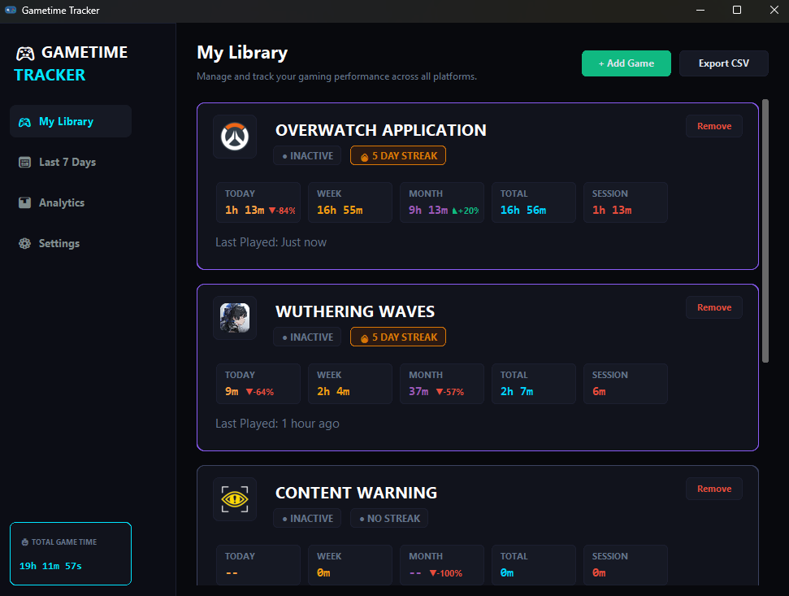Click Overwatch TODAY 1h 13m stat
The image size is (789, 596).
258,202
